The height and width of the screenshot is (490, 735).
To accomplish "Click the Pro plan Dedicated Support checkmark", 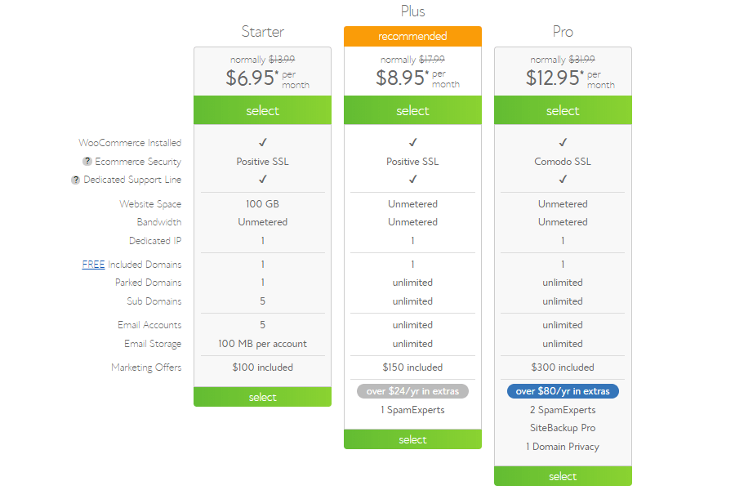I will 563,179.
